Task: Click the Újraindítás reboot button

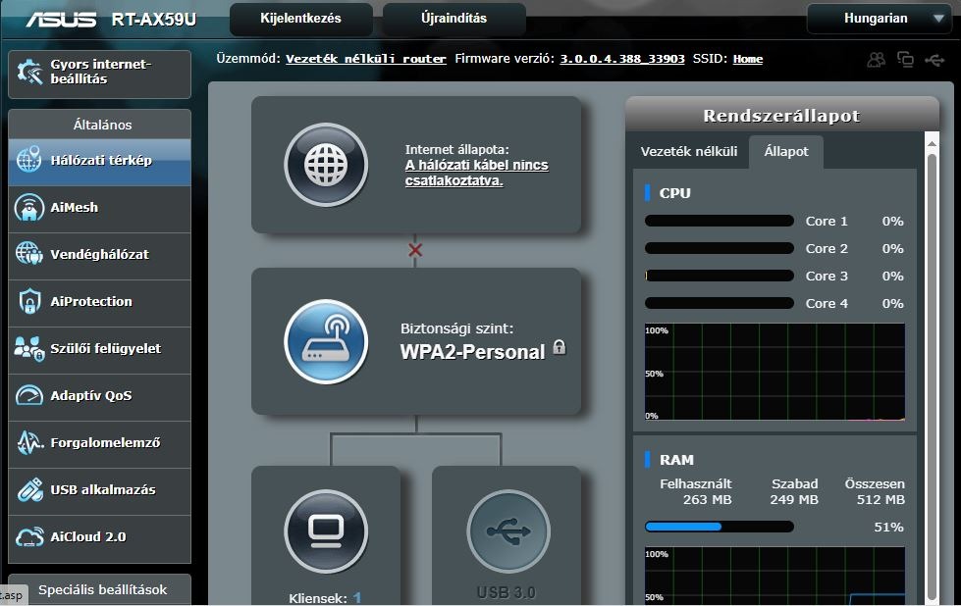Action: click(x=454, y=19)
